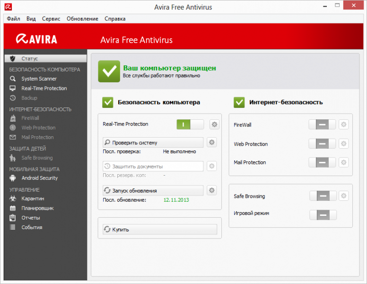Maximize the Avira window
Screen dimensions: 367x284
pyautogui.click(x=337, y=5)
